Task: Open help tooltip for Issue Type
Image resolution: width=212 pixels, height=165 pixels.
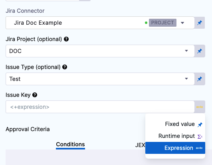Action: (x=65, y=67)
